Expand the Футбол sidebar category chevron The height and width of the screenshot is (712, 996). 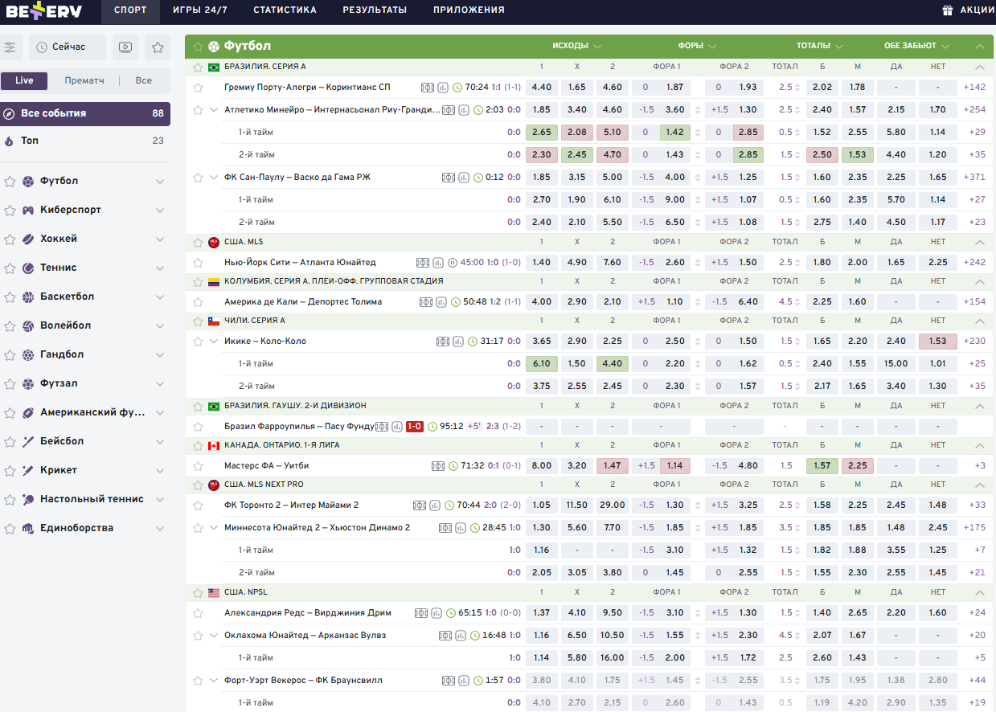160,182
